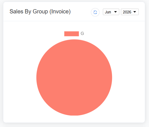
Task: Click the 2026 text in year selector
Action: point(127,12)
